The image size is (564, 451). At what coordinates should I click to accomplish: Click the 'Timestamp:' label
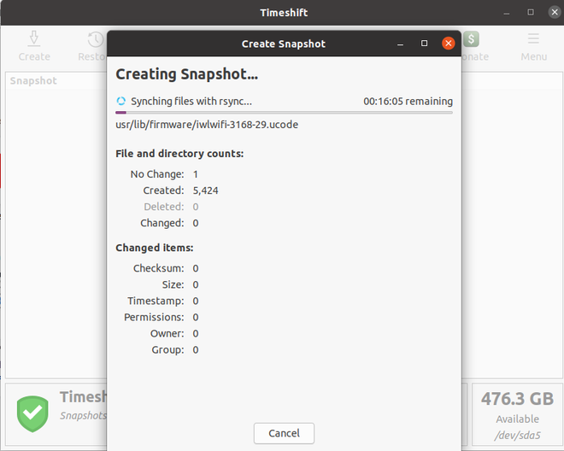click(x=156, y=301)
